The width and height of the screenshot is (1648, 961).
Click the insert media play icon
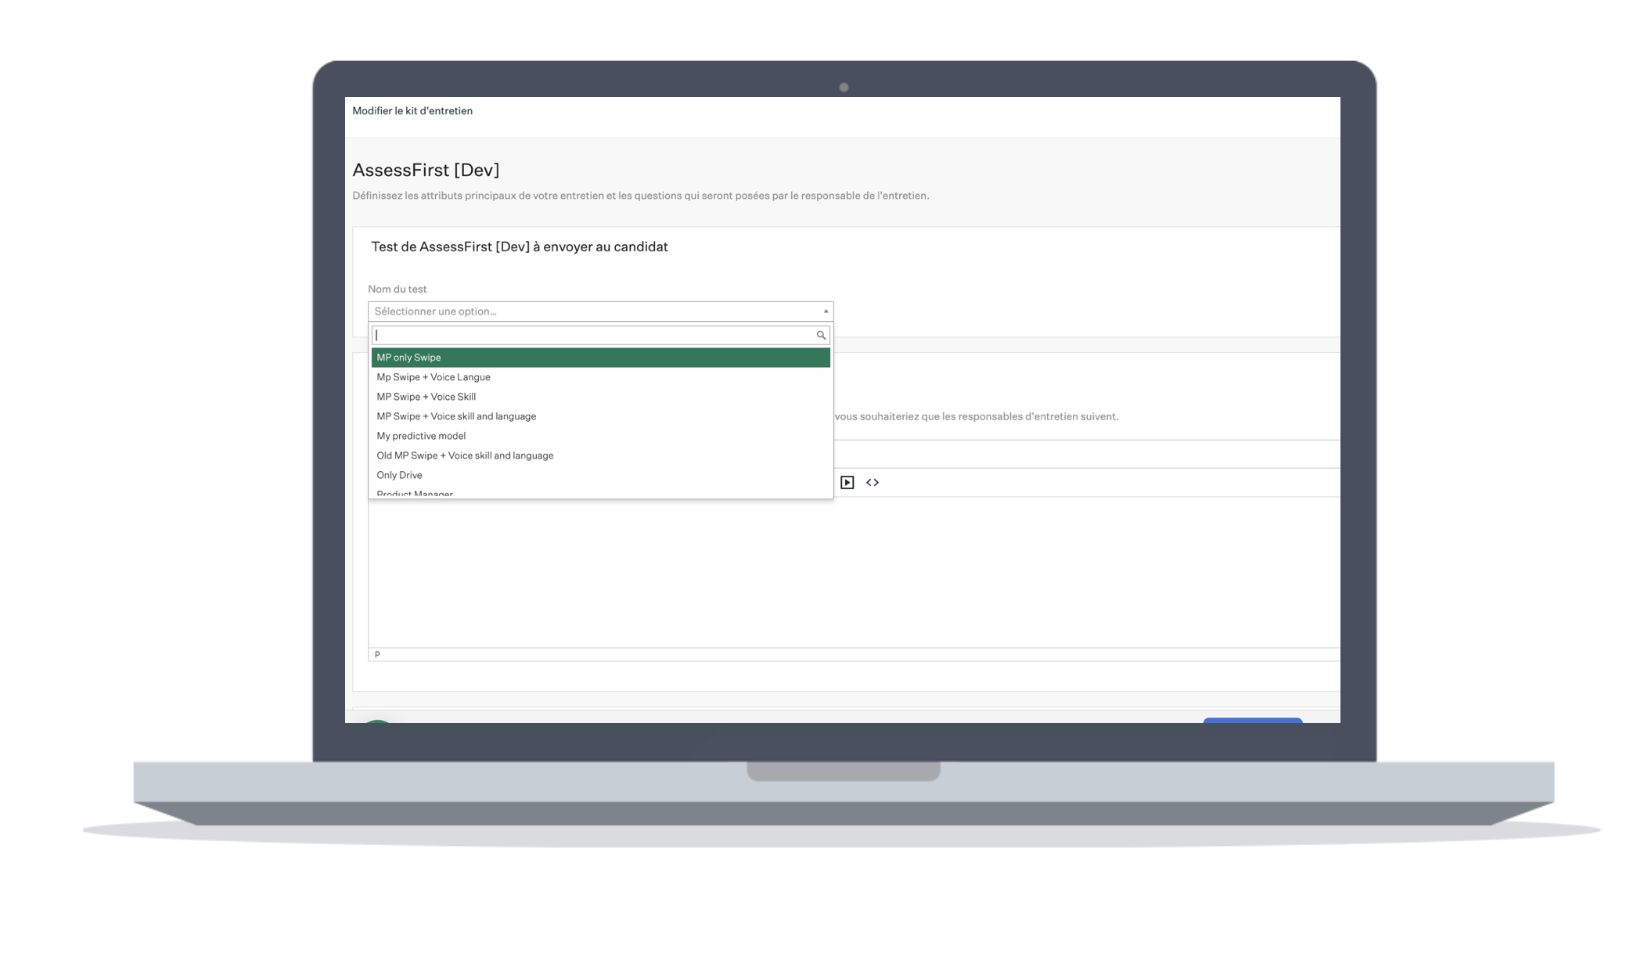(x=847, y=482)
